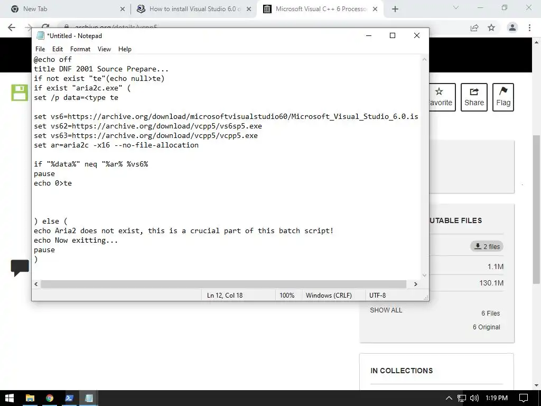Open File Explorer from the taskbar
The height and width of the screenshot is (406, 541).
coord(30,398)
